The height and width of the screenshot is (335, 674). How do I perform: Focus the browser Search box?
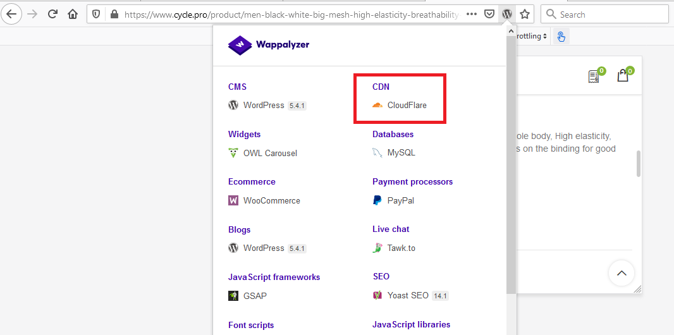[x=604, y=14]
